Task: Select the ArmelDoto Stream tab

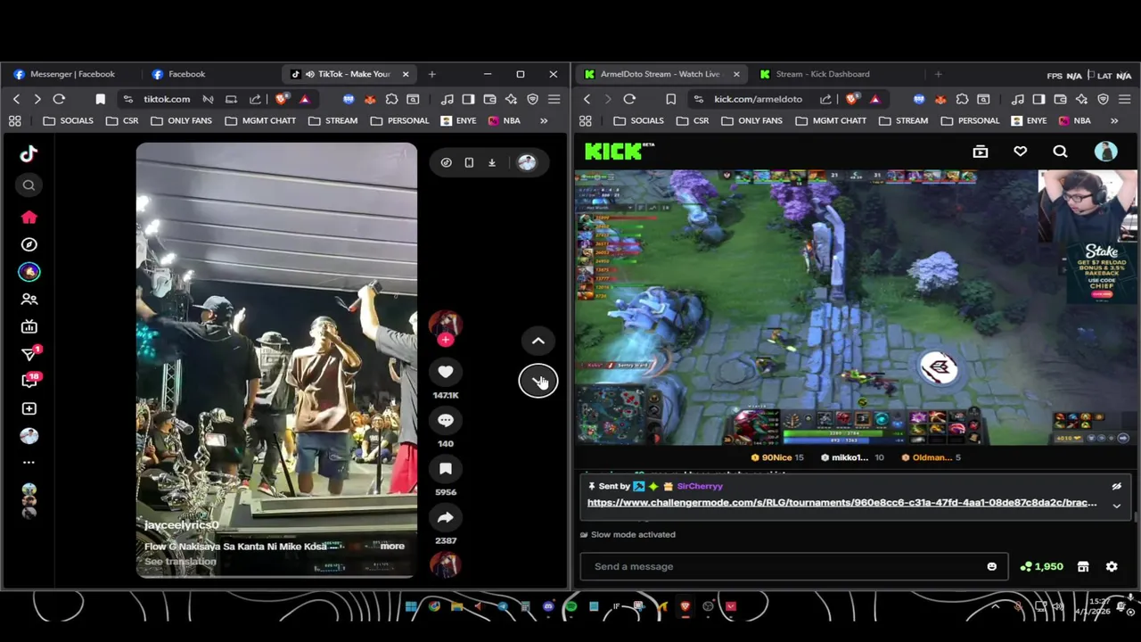Action: 660,74
